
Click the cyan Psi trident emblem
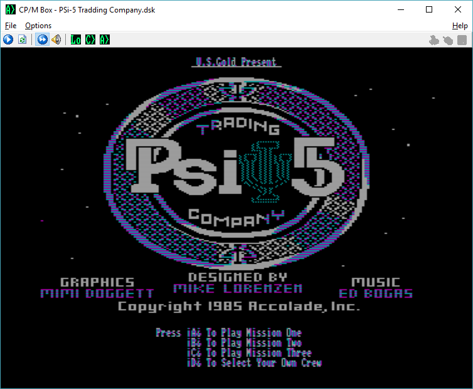pos(265,172)
